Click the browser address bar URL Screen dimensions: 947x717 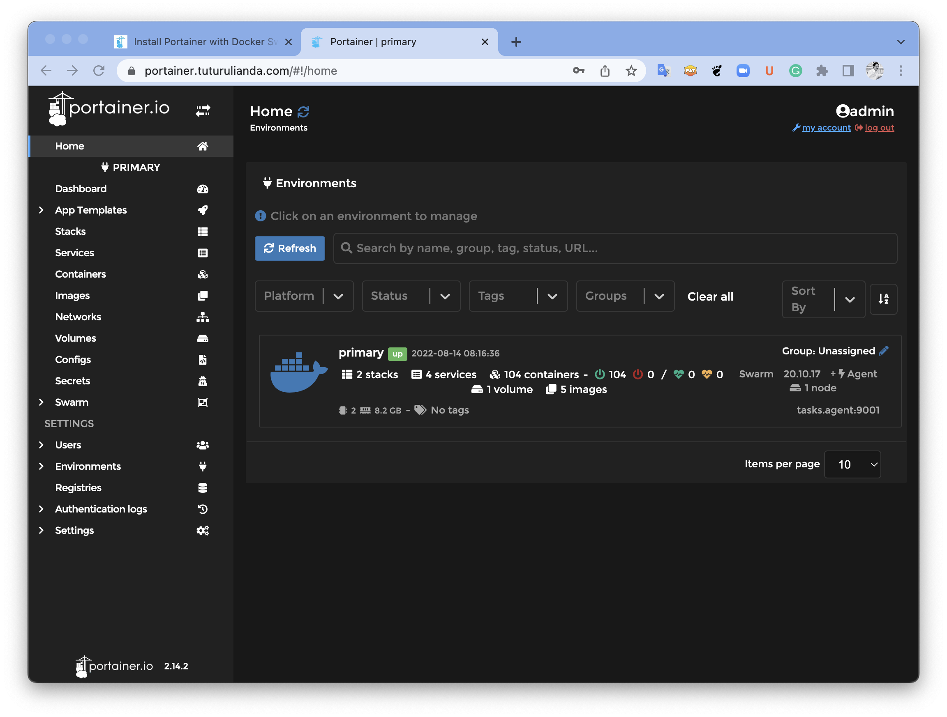(240, 71)
